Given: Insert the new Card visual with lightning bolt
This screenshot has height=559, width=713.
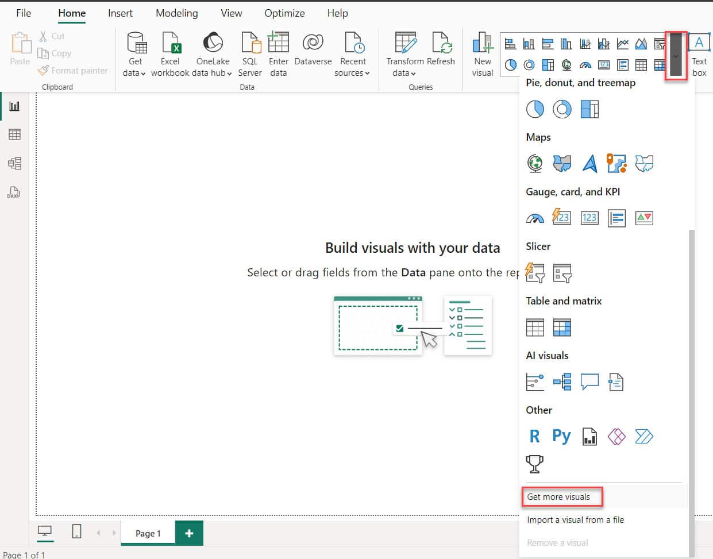Looking at the screenshot, I should point(562,217).
